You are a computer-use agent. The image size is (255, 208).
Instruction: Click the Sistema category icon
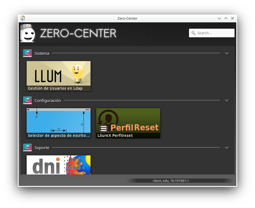[x=27, y=53]
